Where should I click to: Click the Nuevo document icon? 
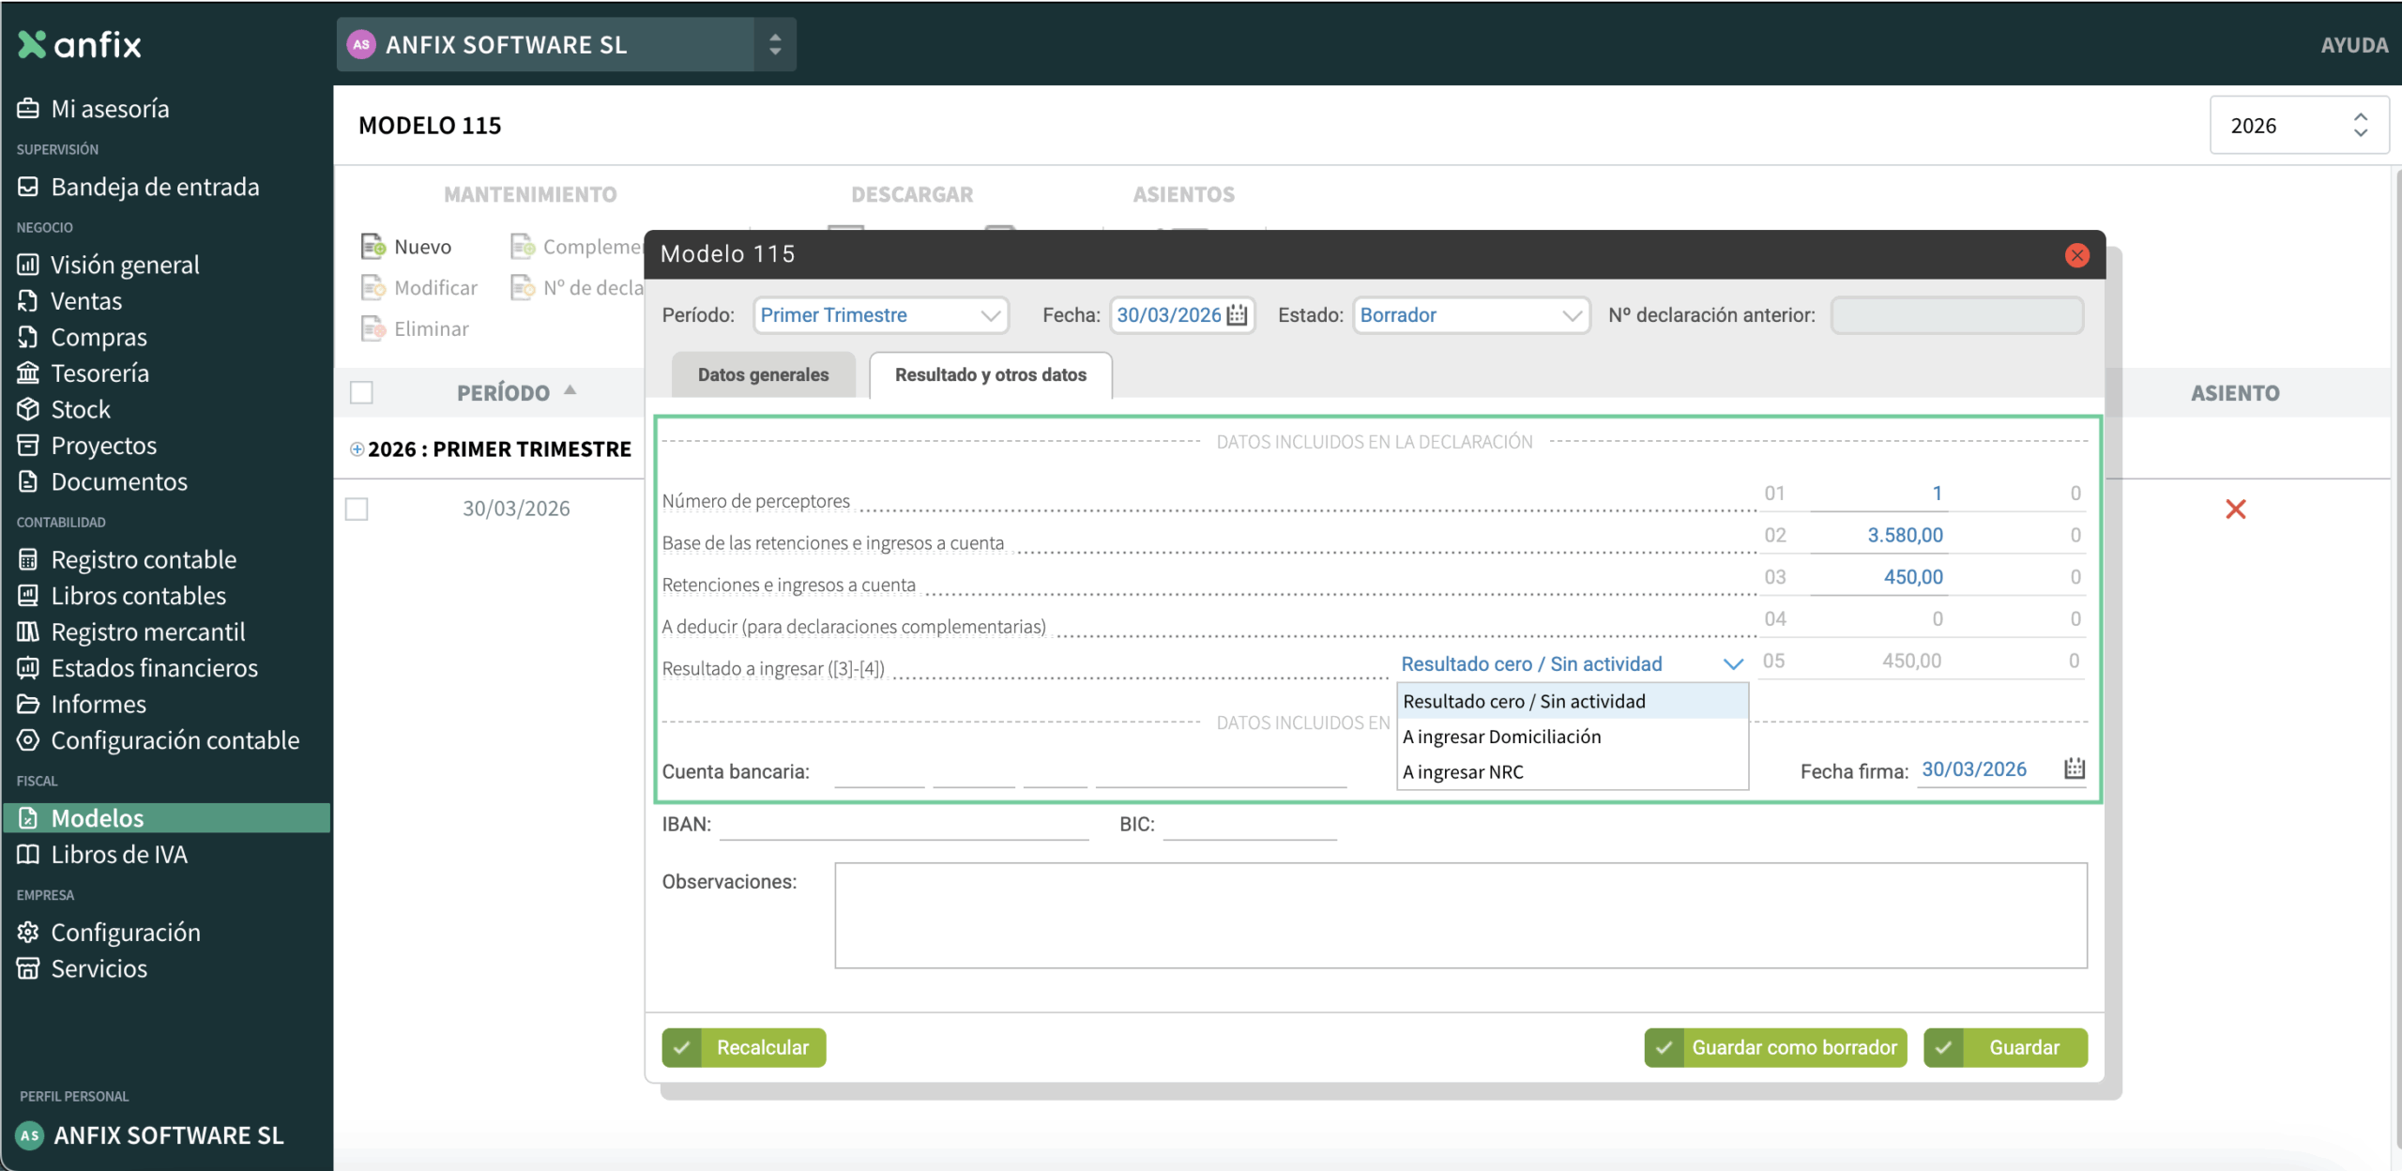372,247
